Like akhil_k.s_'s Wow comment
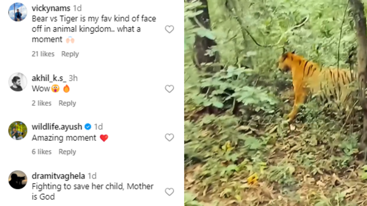The image size is (367, 206). (169, 89)
